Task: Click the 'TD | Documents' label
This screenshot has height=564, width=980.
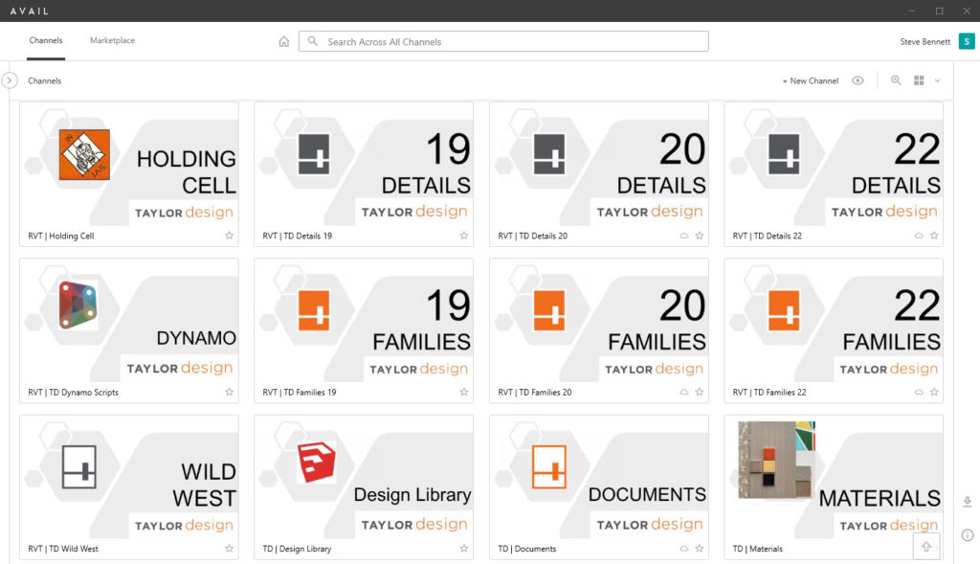Action: point(527,549)
